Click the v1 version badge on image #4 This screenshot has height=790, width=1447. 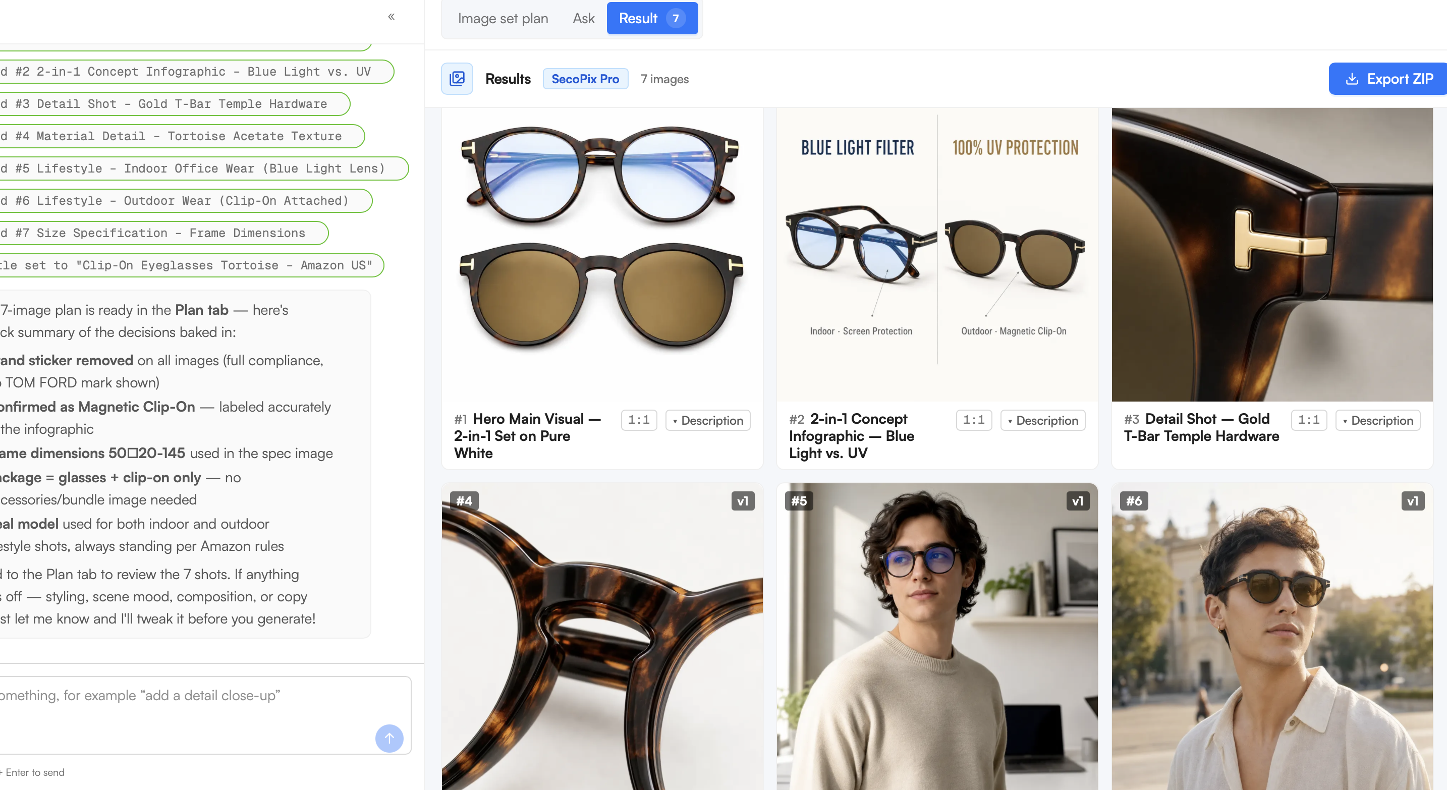pyautogui.click(x=743, y=501)
